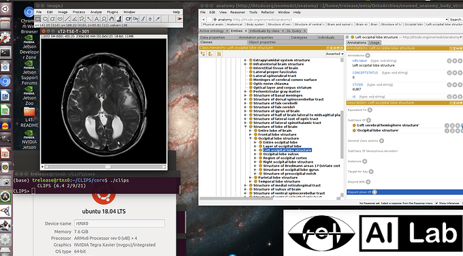Image resolution: width=463 pixels, height=256 pixels.
Task: Select the Freehand selection tool in ImageJ
Action: point(60,19)
